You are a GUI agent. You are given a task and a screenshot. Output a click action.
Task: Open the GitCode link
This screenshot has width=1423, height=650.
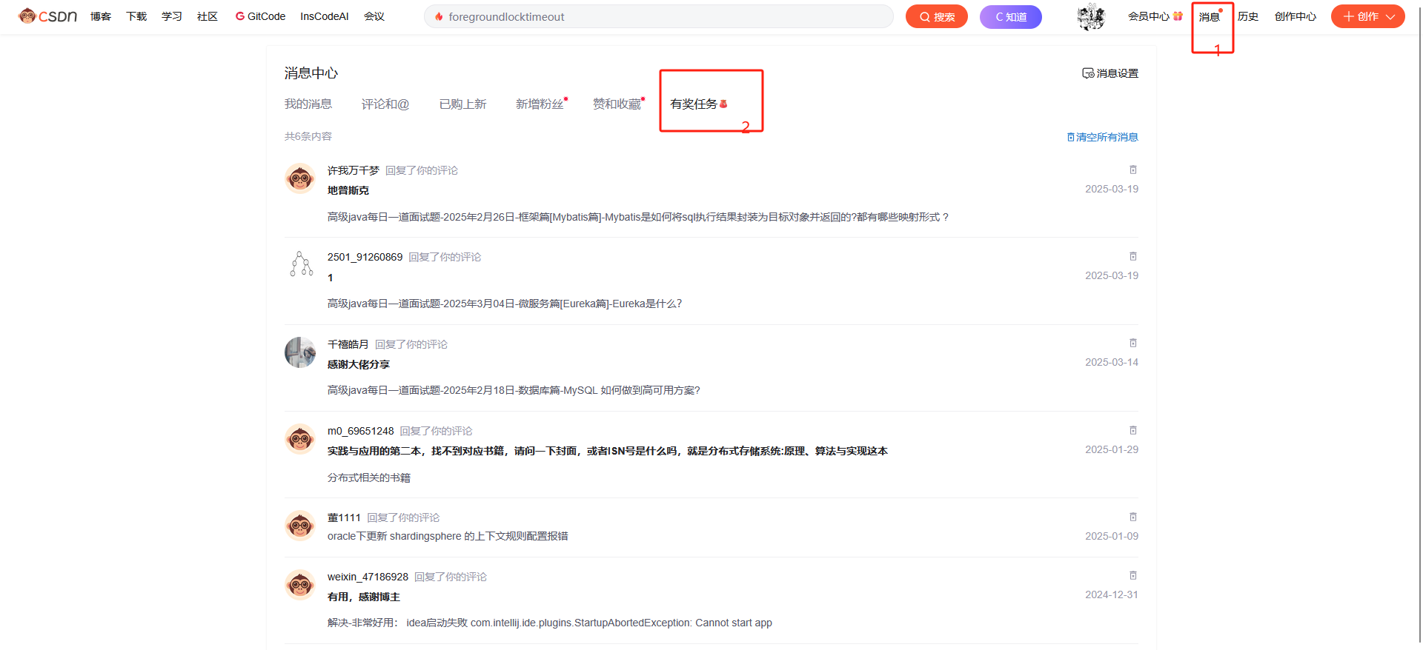[x=260, y=16]
